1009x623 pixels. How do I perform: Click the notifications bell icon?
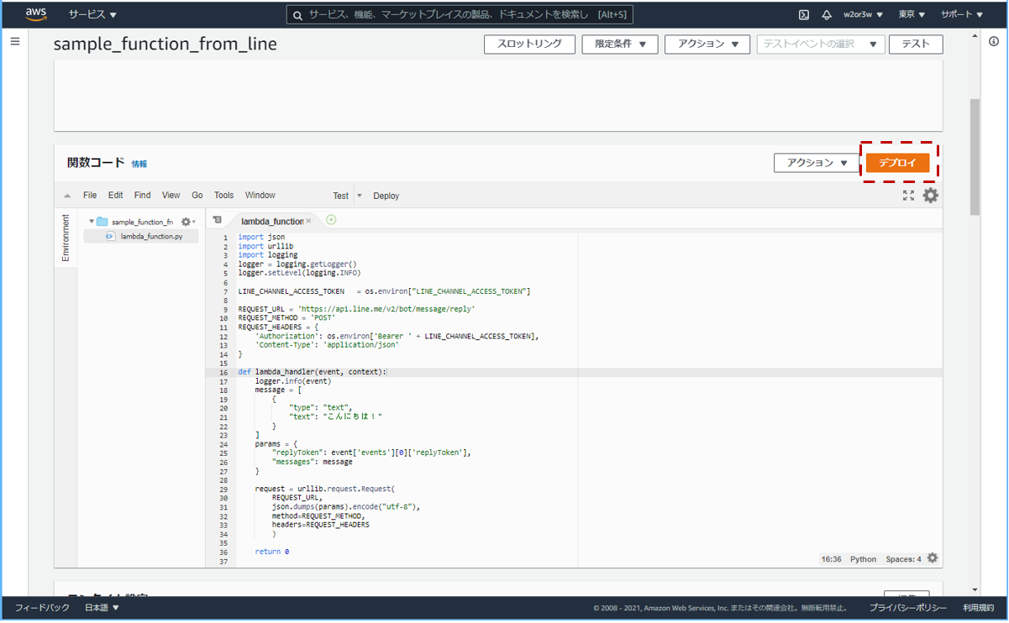[x=827, y=14]
